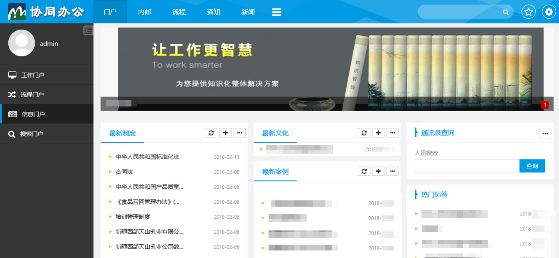This screenshot has width=559, height=258.
Task: Open more options for 最新文化 panel
Action: (x=393, y=133)
